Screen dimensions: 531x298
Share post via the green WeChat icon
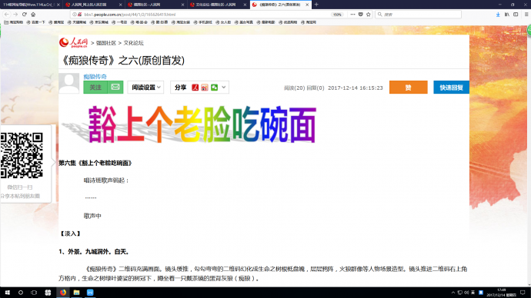tap(214, 88)
